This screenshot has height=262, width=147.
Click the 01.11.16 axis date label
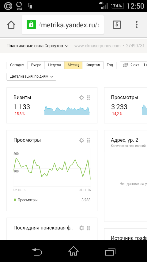85,190
